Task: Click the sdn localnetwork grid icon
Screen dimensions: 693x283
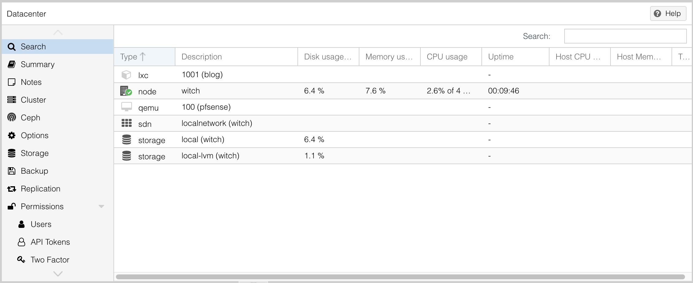Action: pyautogui.click(x=126, y=123)
